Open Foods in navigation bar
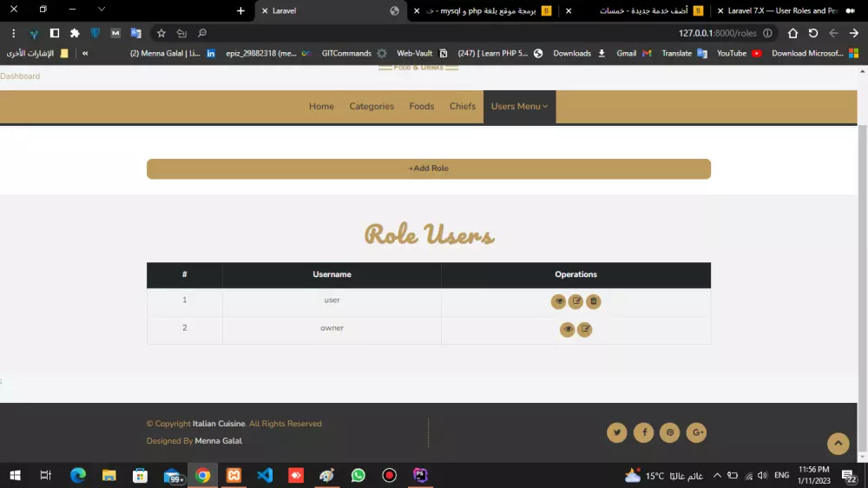Image resolution: width=868 pixels, height=488 pixels. [x=421, y=106]
